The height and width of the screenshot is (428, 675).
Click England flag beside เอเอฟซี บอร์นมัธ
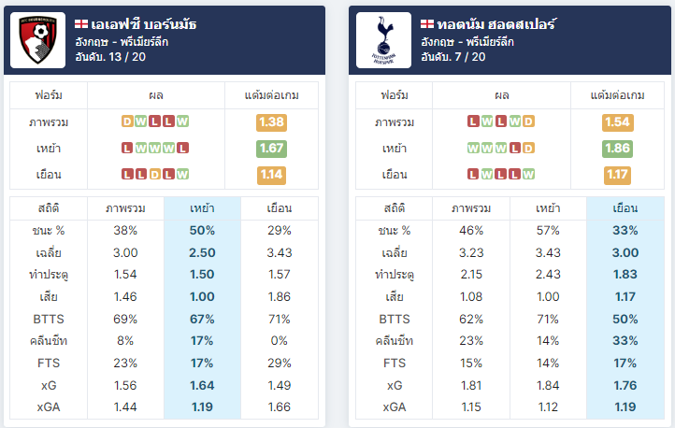[x=81, y=24]
